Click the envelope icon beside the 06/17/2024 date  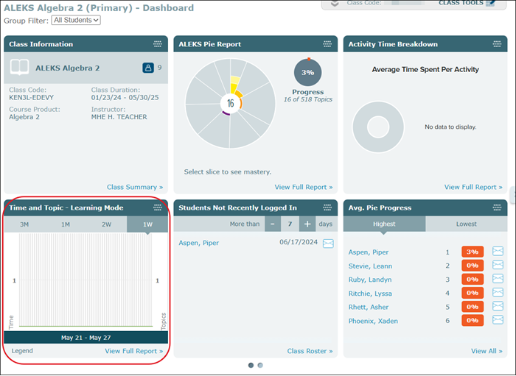tap(328, 243)
